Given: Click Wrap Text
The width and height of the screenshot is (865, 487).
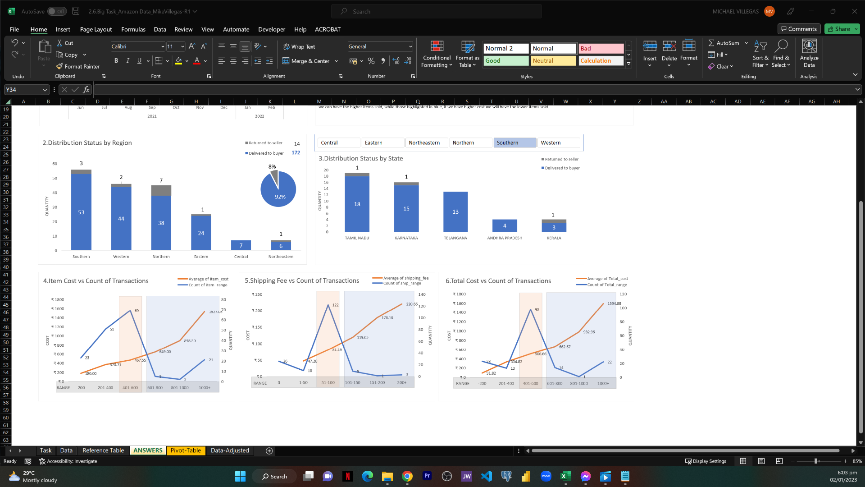Looking at the screenshot, I should pyautogui.click(x=299, y=46).
